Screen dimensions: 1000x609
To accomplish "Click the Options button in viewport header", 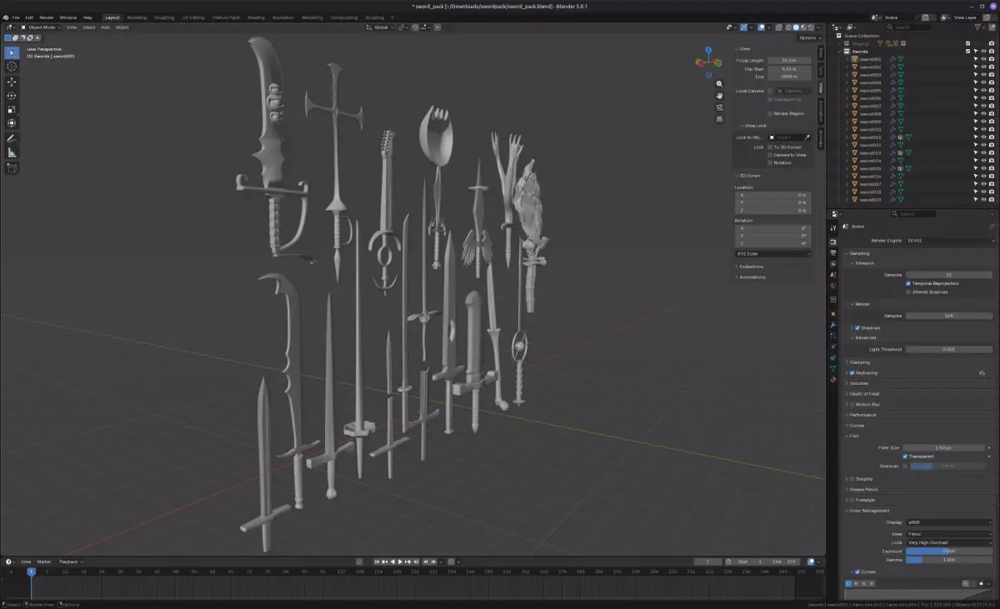I will tap(808, 37).
